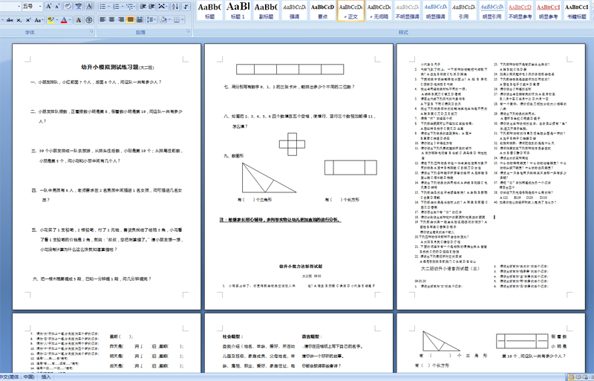Open font color dropdown arrow

pyautogui.click(x=70, y=20)
